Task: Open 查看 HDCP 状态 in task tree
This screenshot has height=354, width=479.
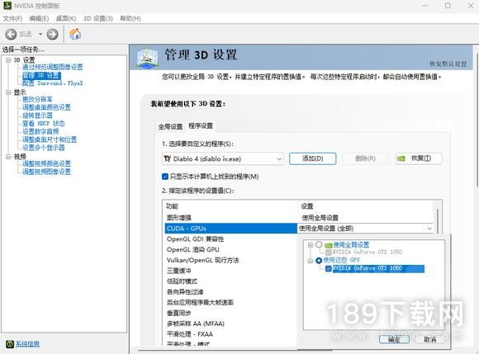Action: (44, 123)
